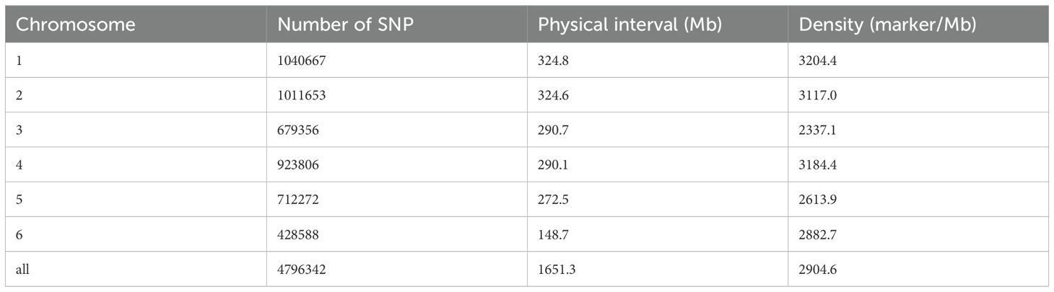The height and width of the screenshot is (292, 1054).
Task: Select the 'all' row label cell
Action: click(22, 270)
